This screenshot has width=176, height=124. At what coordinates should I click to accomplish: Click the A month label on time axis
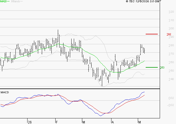tap(113, 122)
